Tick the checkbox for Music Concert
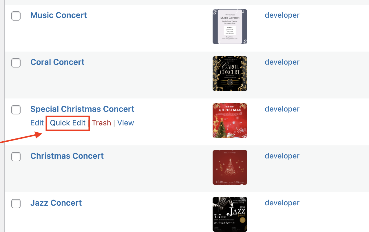369x232 pixels. tap(16, 16)
